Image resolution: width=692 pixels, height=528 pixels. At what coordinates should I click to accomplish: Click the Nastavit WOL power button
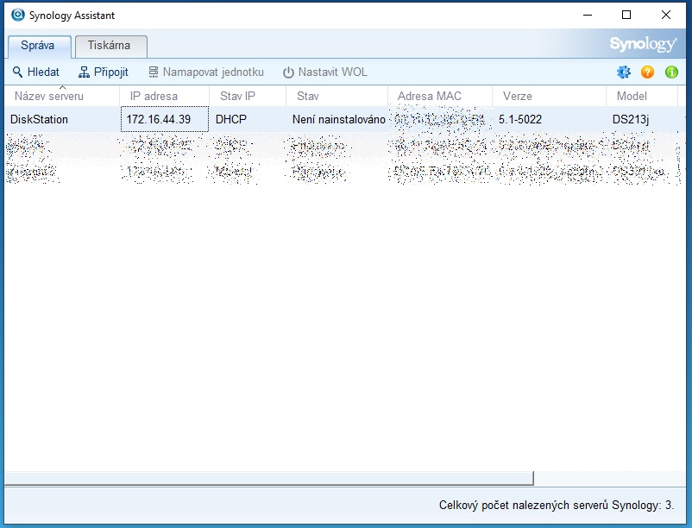[324, 72]
